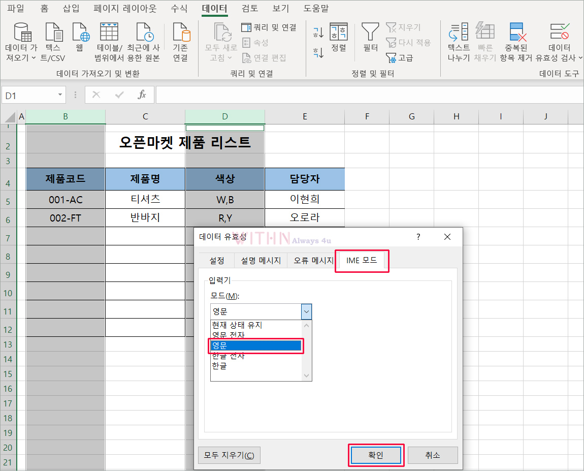Close the 데이터 유효성 dialog
Image resolution: width=584 pixels, height=471 pixels.
pos(447,237)
